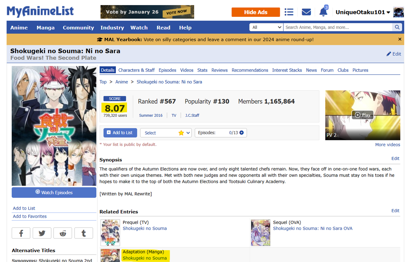Click Shokugeki no Souma: Ni no Sara breadcrumb

click(x=169, y=82)
